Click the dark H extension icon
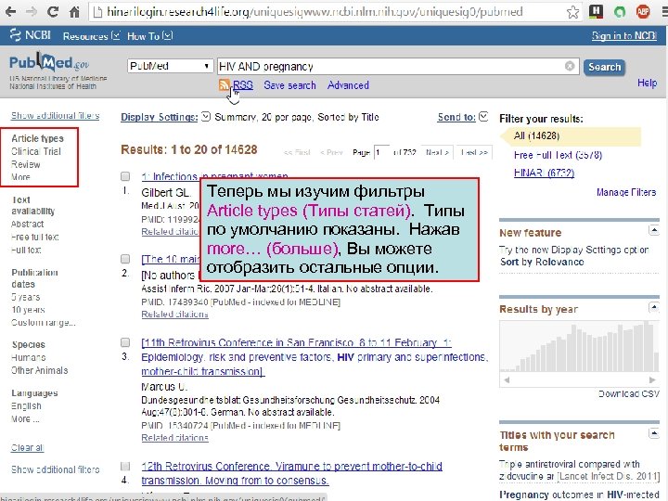 click(x=596, y=11)
